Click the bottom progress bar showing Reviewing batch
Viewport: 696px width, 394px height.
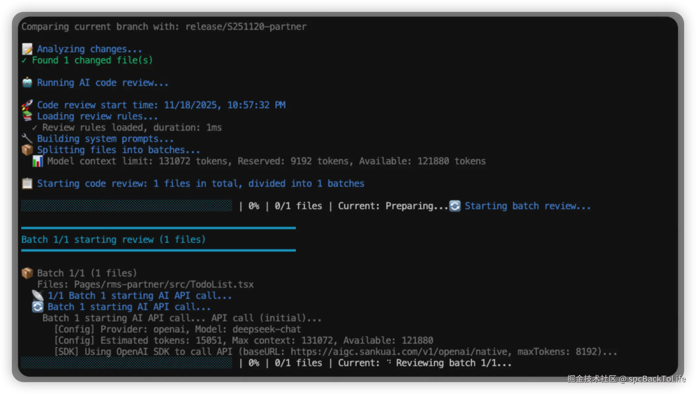tap(126, 363)
